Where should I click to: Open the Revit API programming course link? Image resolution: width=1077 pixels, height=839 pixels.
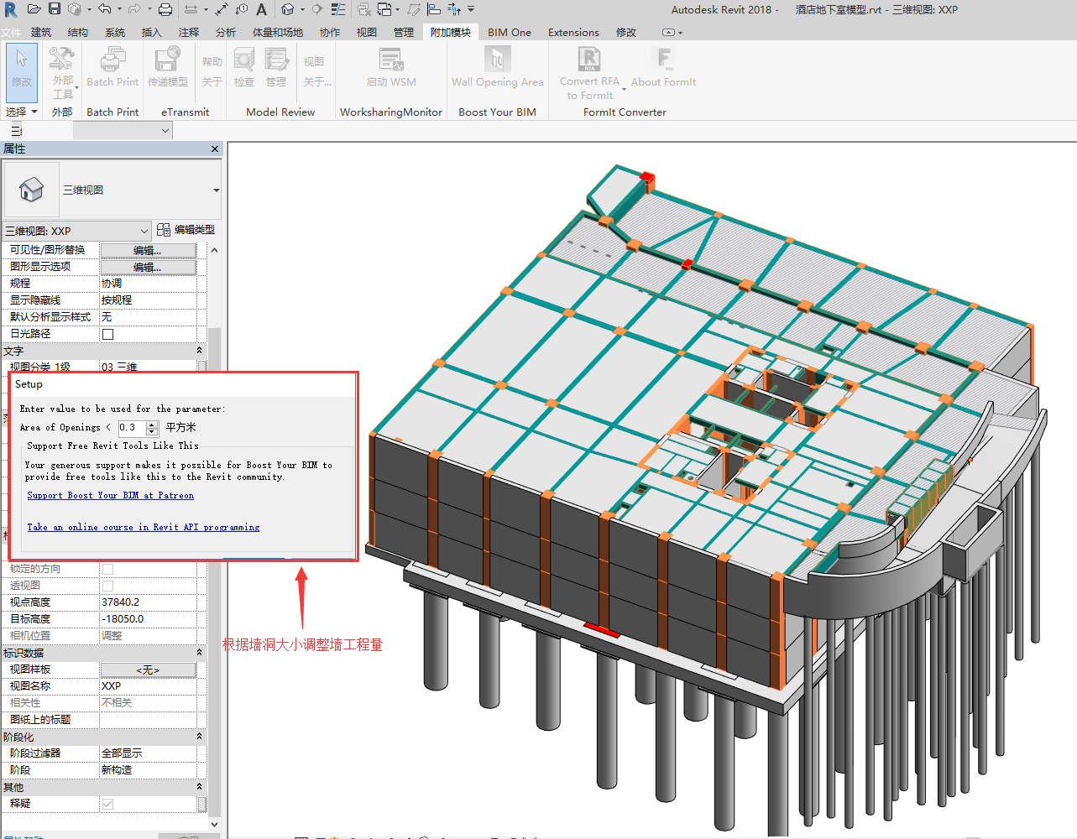pyautogui.click(x=143, y=528)
